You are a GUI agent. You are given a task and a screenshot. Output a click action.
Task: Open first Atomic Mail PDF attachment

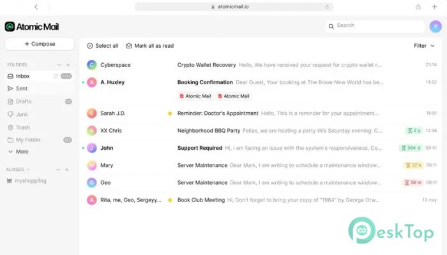(195, 96)
